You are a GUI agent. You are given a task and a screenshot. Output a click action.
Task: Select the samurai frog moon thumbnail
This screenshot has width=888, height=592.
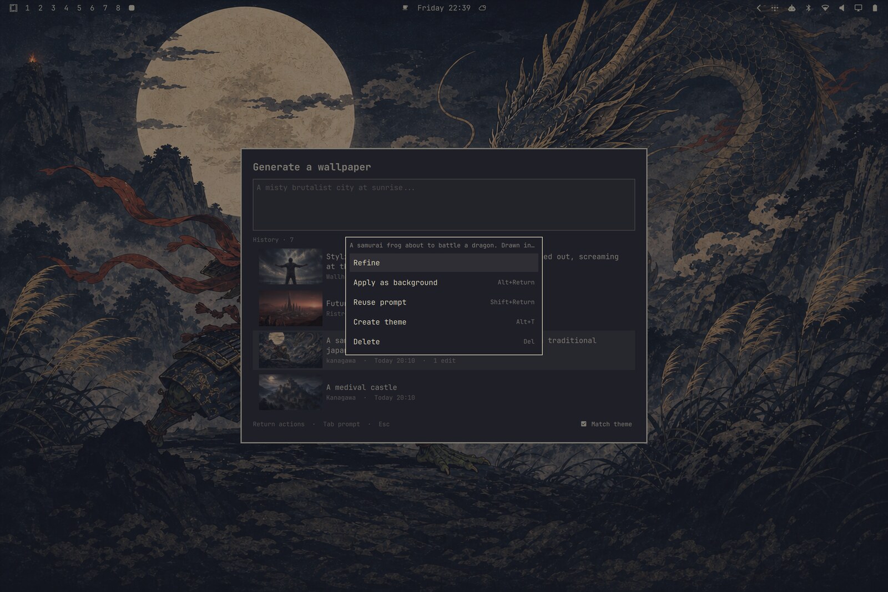[x=290, y=350]
